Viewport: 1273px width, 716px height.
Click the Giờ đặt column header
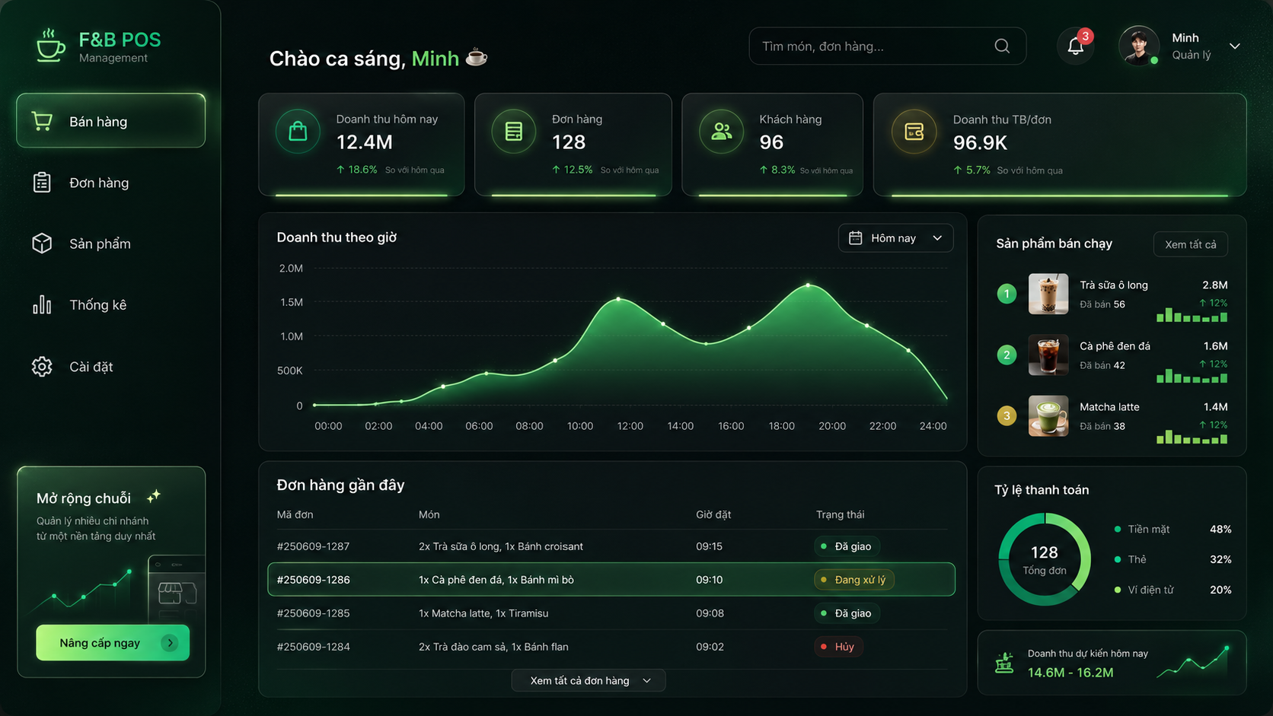tap(713, 514)
